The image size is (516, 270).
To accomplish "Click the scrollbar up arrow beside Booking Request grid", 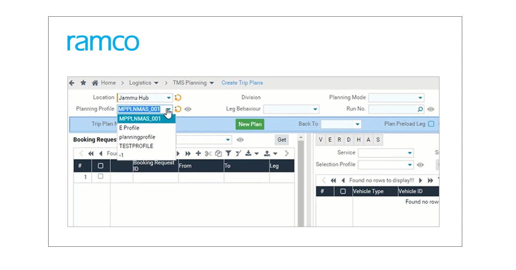I will (301, 138).
